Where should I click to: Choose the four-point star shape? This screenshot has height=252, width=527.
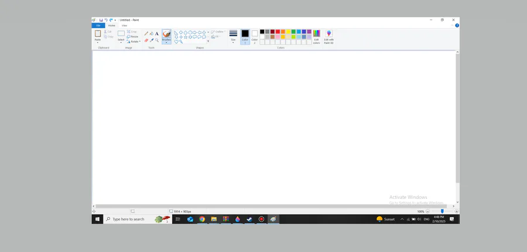pos(181,37)
